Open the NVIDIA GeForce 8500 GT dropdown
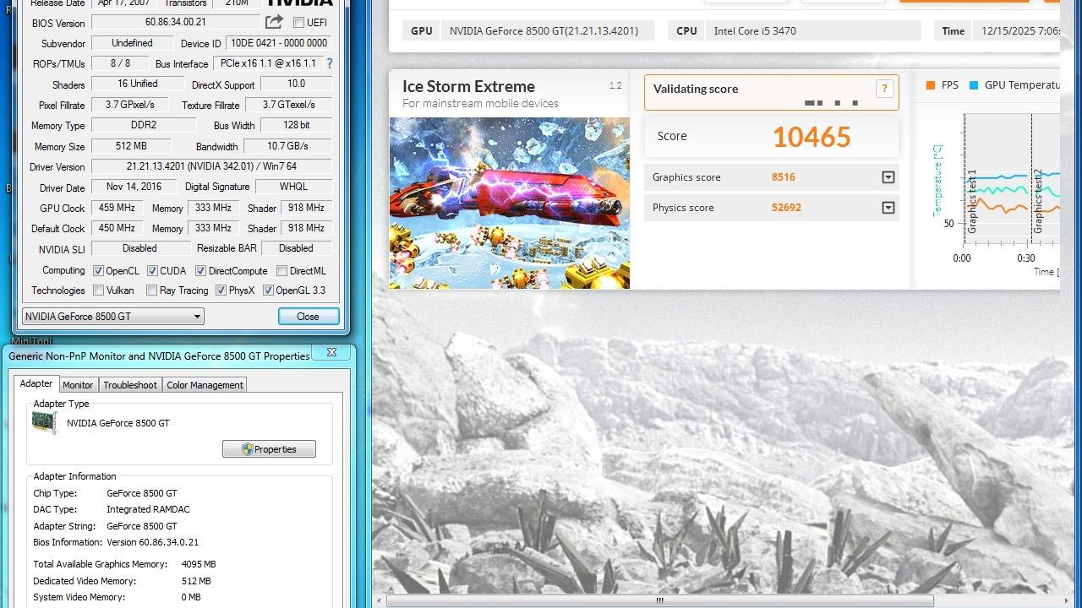 coord(113,317)
